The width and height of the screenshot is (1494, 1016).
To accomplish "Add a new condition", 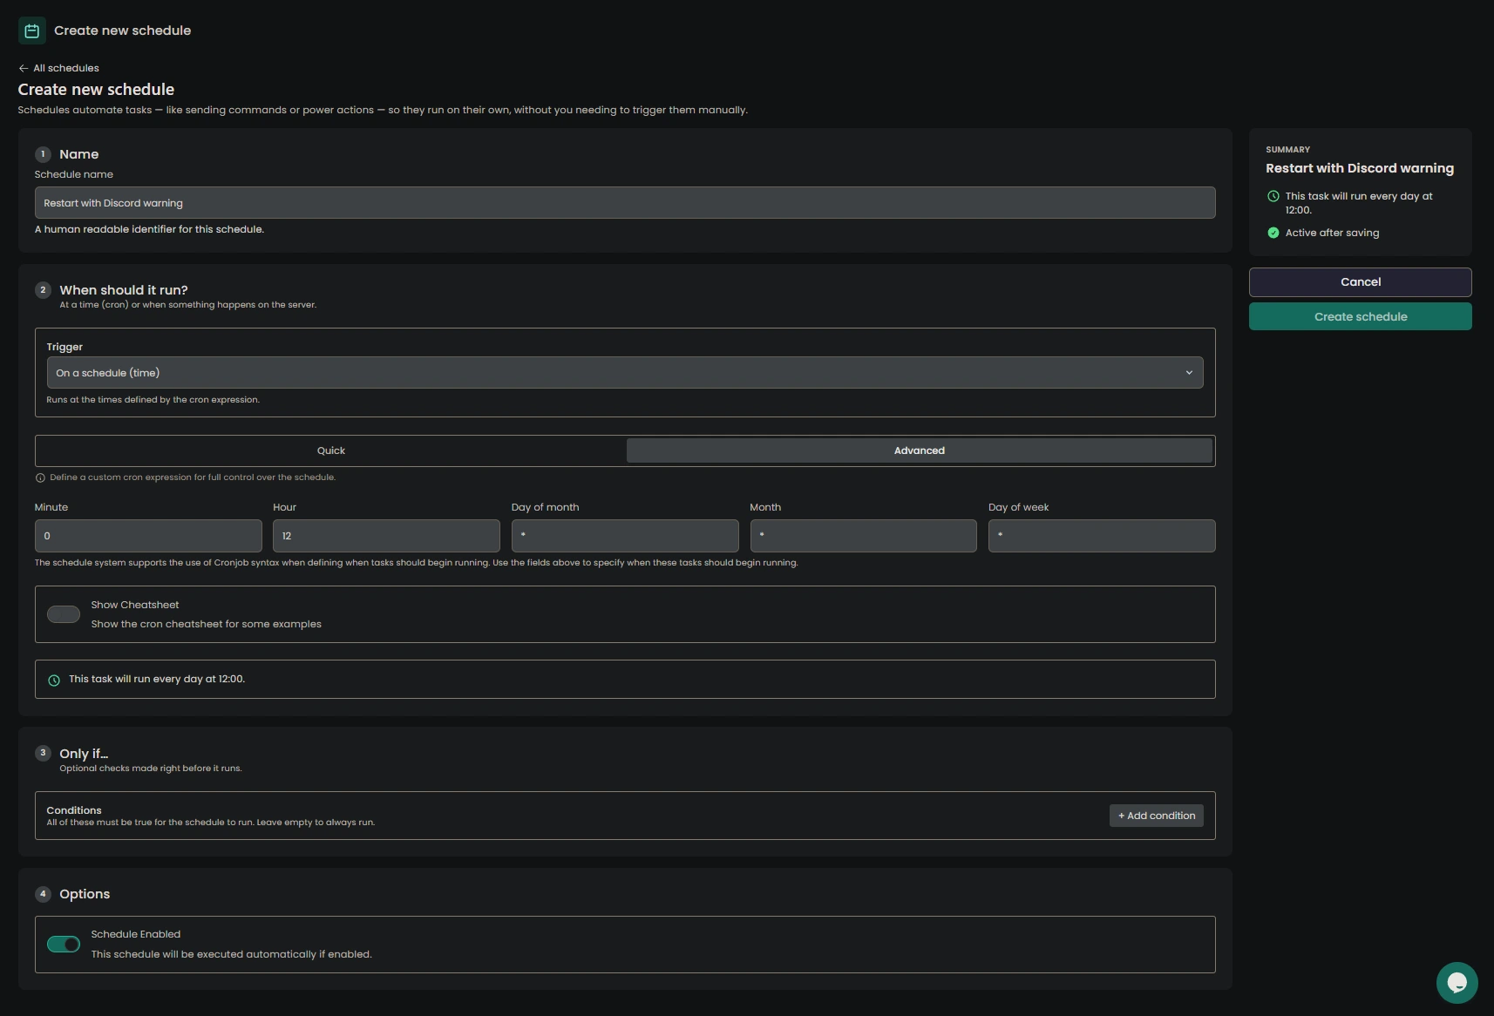I will 1157,816.
